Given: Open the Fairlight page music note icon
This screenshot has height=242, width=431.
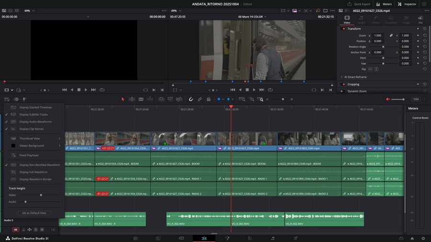Looking at the screenshot, I should pos(272,239).
